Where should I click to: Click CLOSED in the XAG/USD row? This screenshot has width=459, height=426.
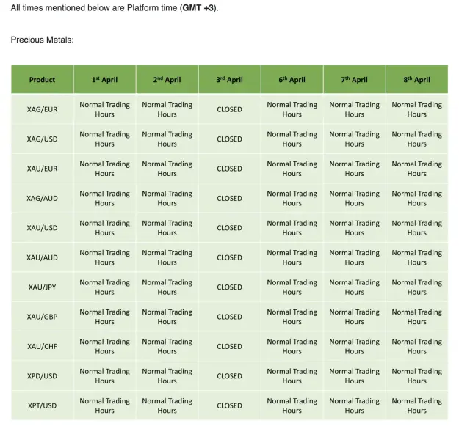click(x=229, y=139)
